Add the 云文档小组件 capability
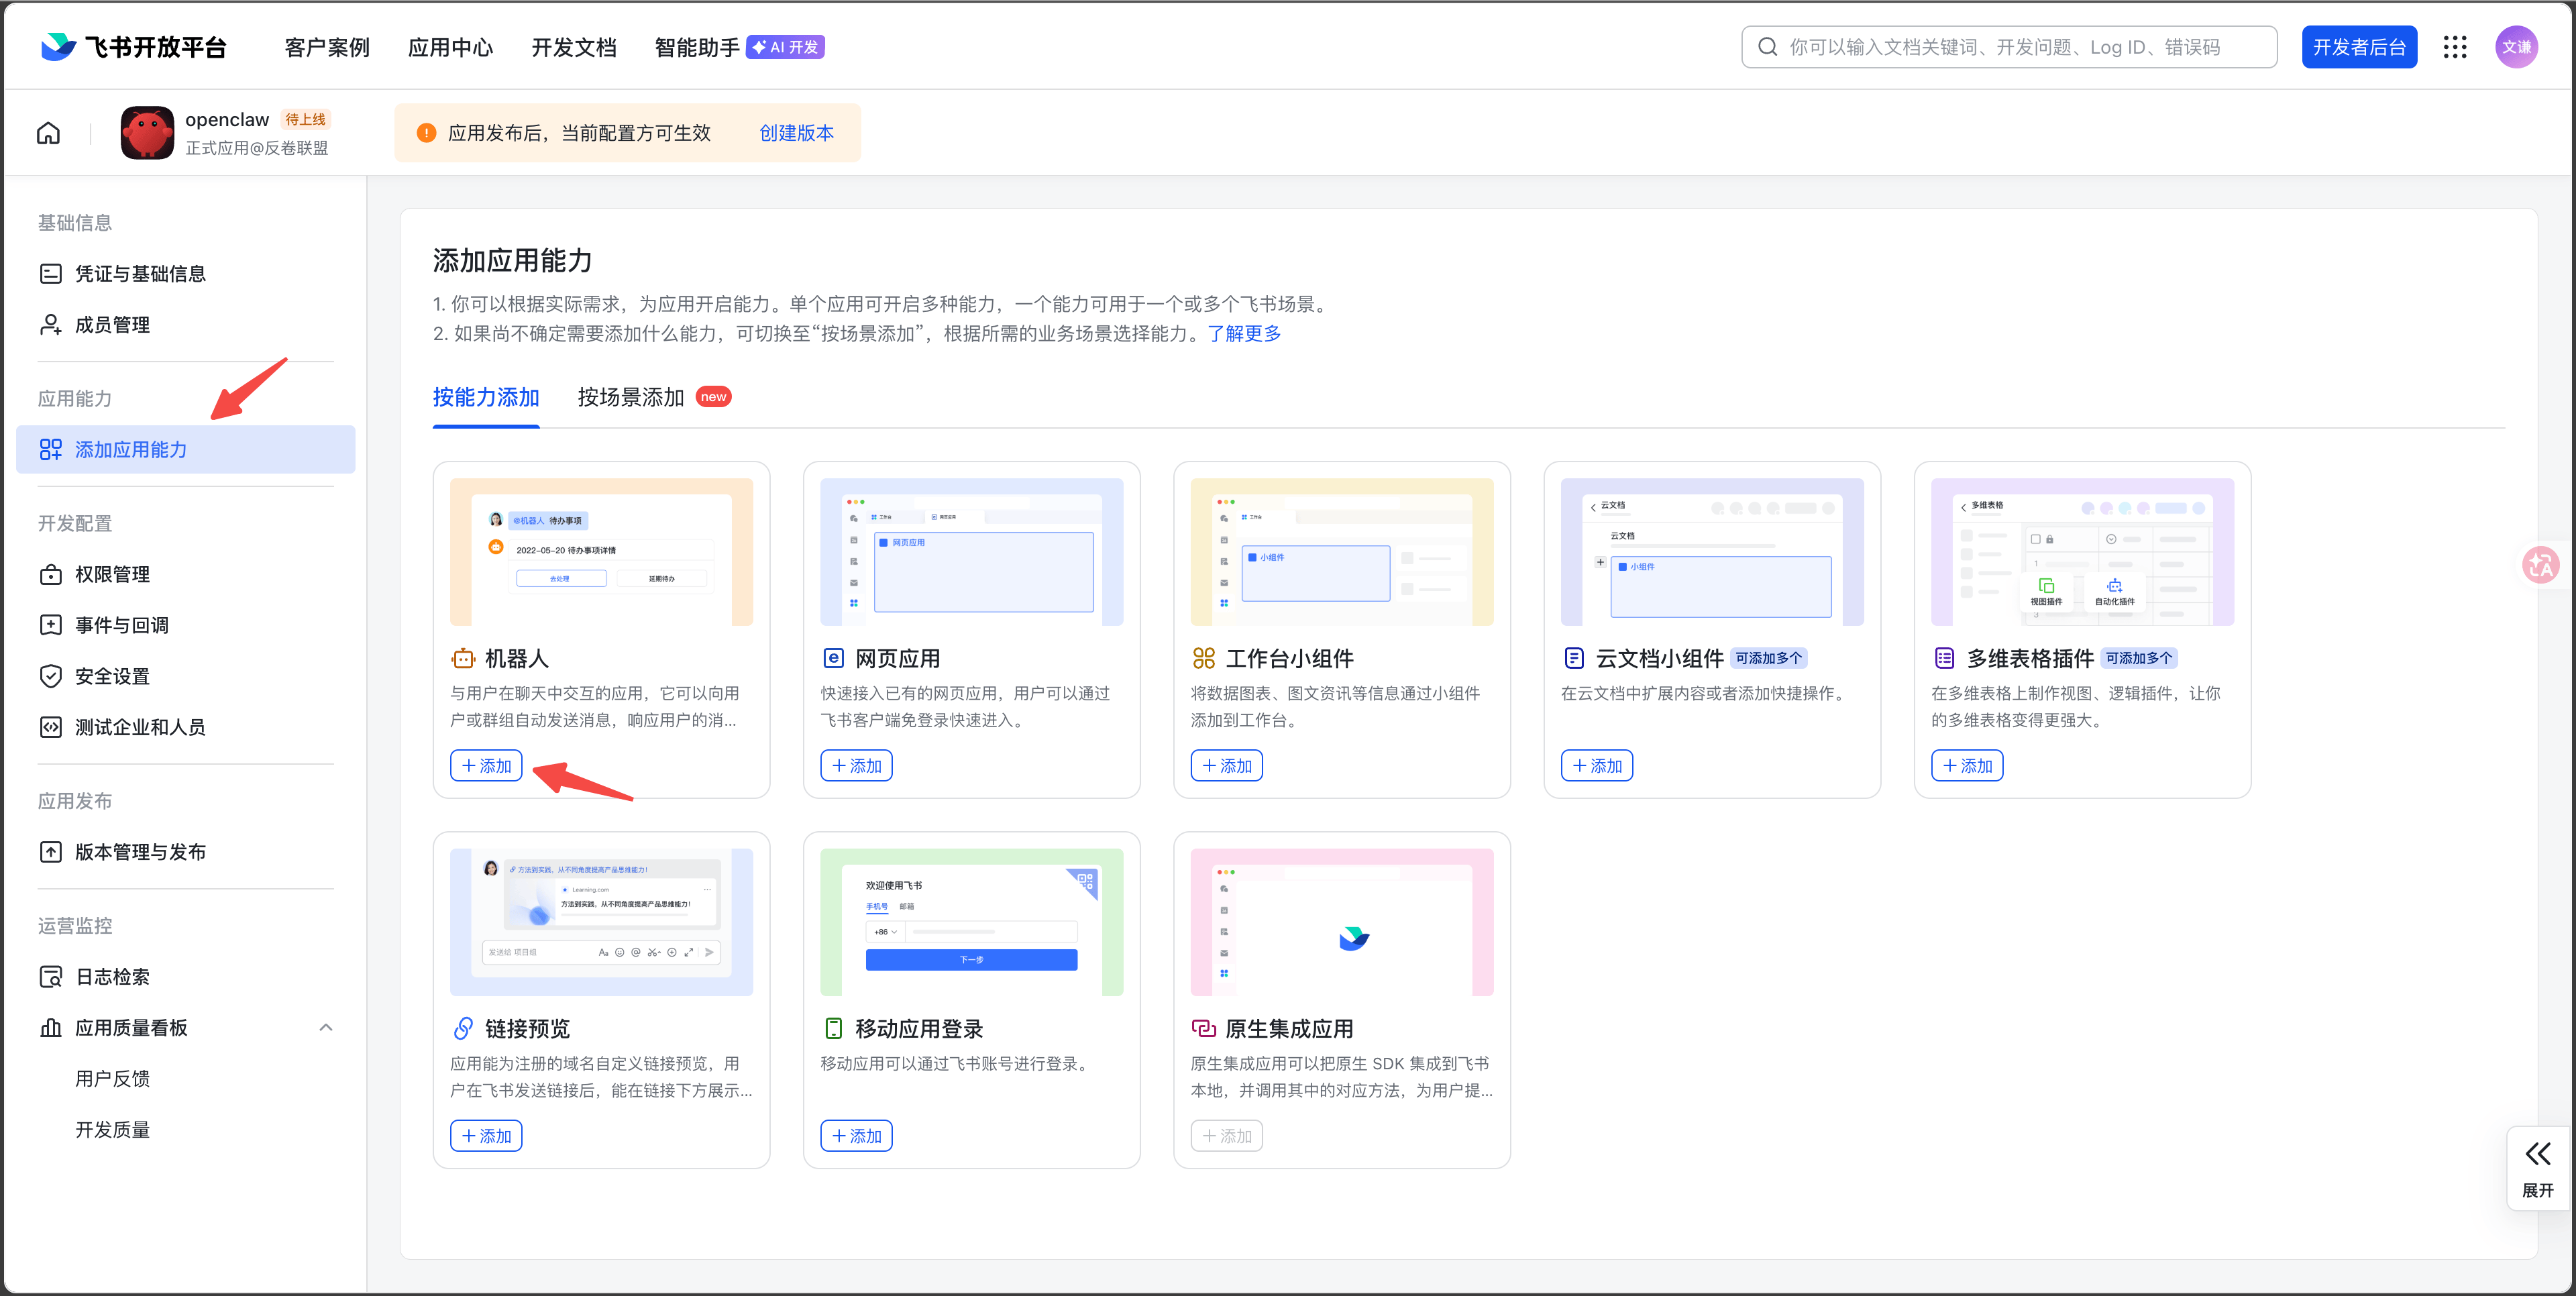Image resolution: width=2576 pixels, height=1296 pixels. (1597, 766)
